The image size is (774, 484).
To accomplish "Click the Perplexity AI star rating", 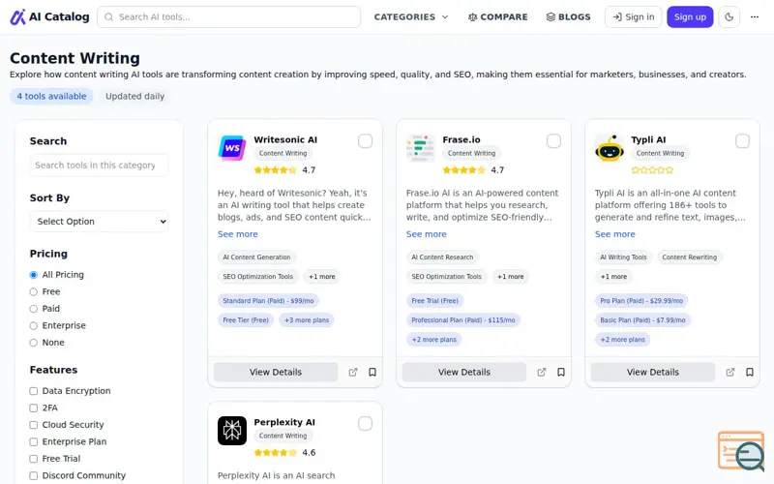I will 276,452.
